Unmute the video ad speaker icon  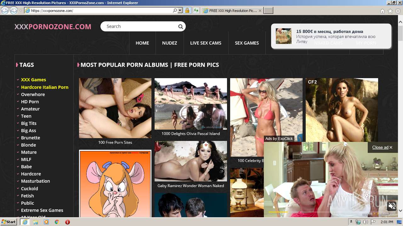point(392,206)
